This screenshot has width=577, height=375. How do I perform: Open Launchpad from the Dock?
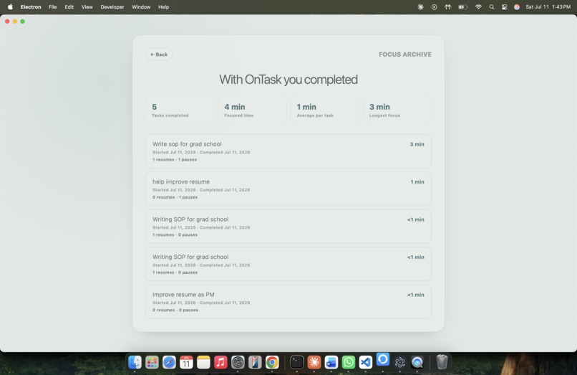[152, 362]
